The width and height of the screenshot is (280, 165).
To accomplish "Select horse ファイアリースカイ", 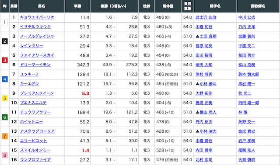I will [37, 55].
